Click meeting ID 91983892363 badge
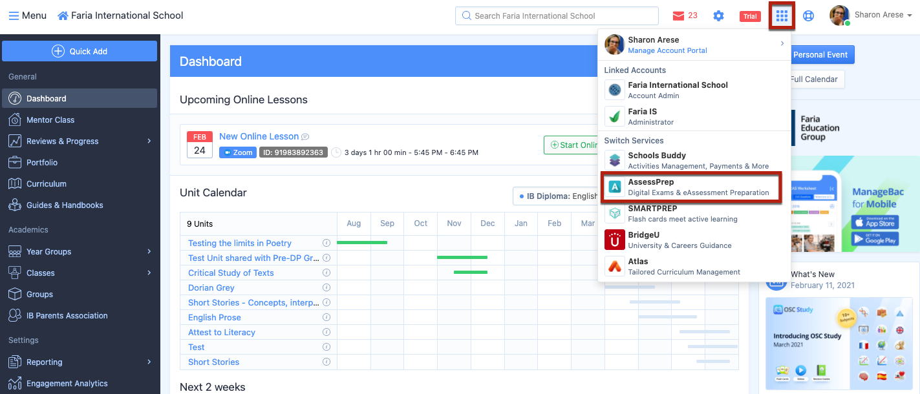This screenshot has width=920, height=394. 292,152
